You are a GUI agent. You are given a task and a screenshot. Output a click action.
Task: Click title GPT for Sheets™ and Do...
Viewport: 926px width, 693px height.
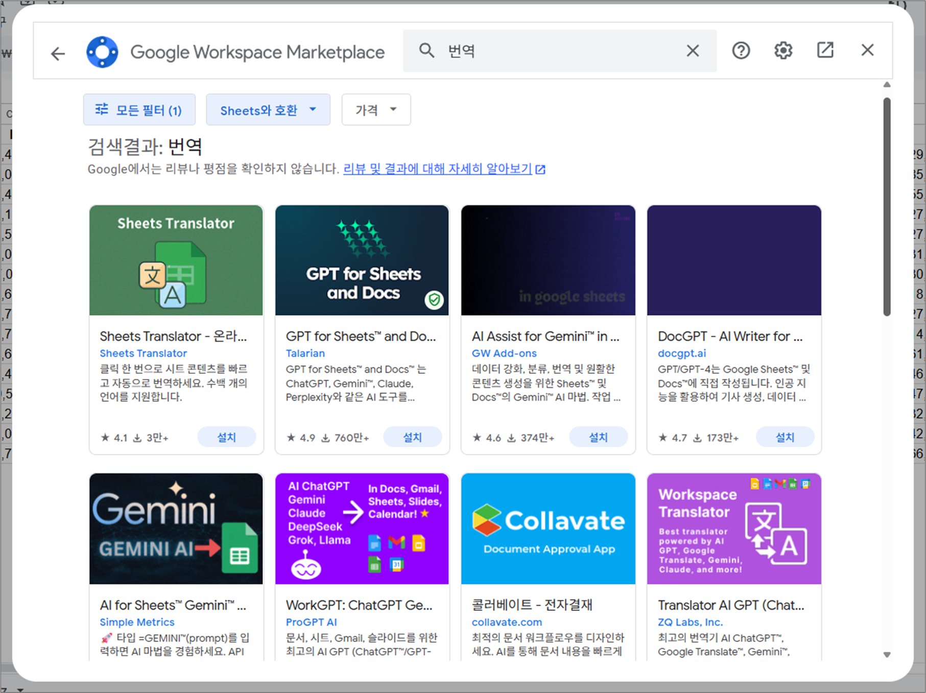361,336
